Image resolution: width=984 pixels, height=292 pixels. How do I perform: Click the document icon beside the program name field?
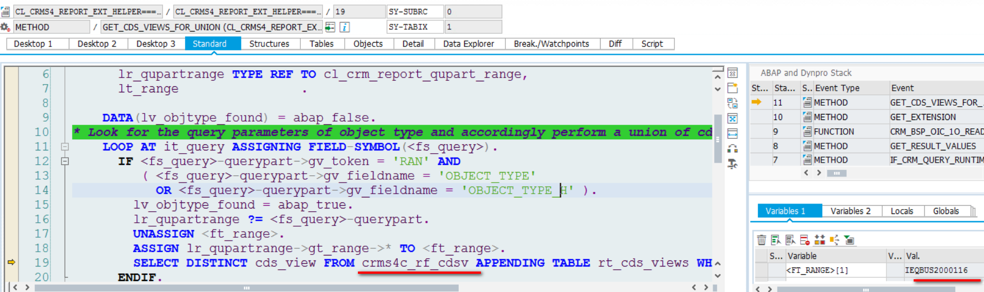point(6,11)
